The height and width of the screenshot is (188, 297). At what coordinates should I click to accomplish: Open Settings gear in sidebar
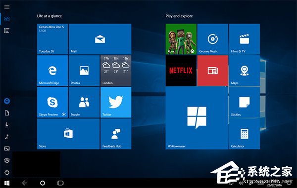click(7, 160)
